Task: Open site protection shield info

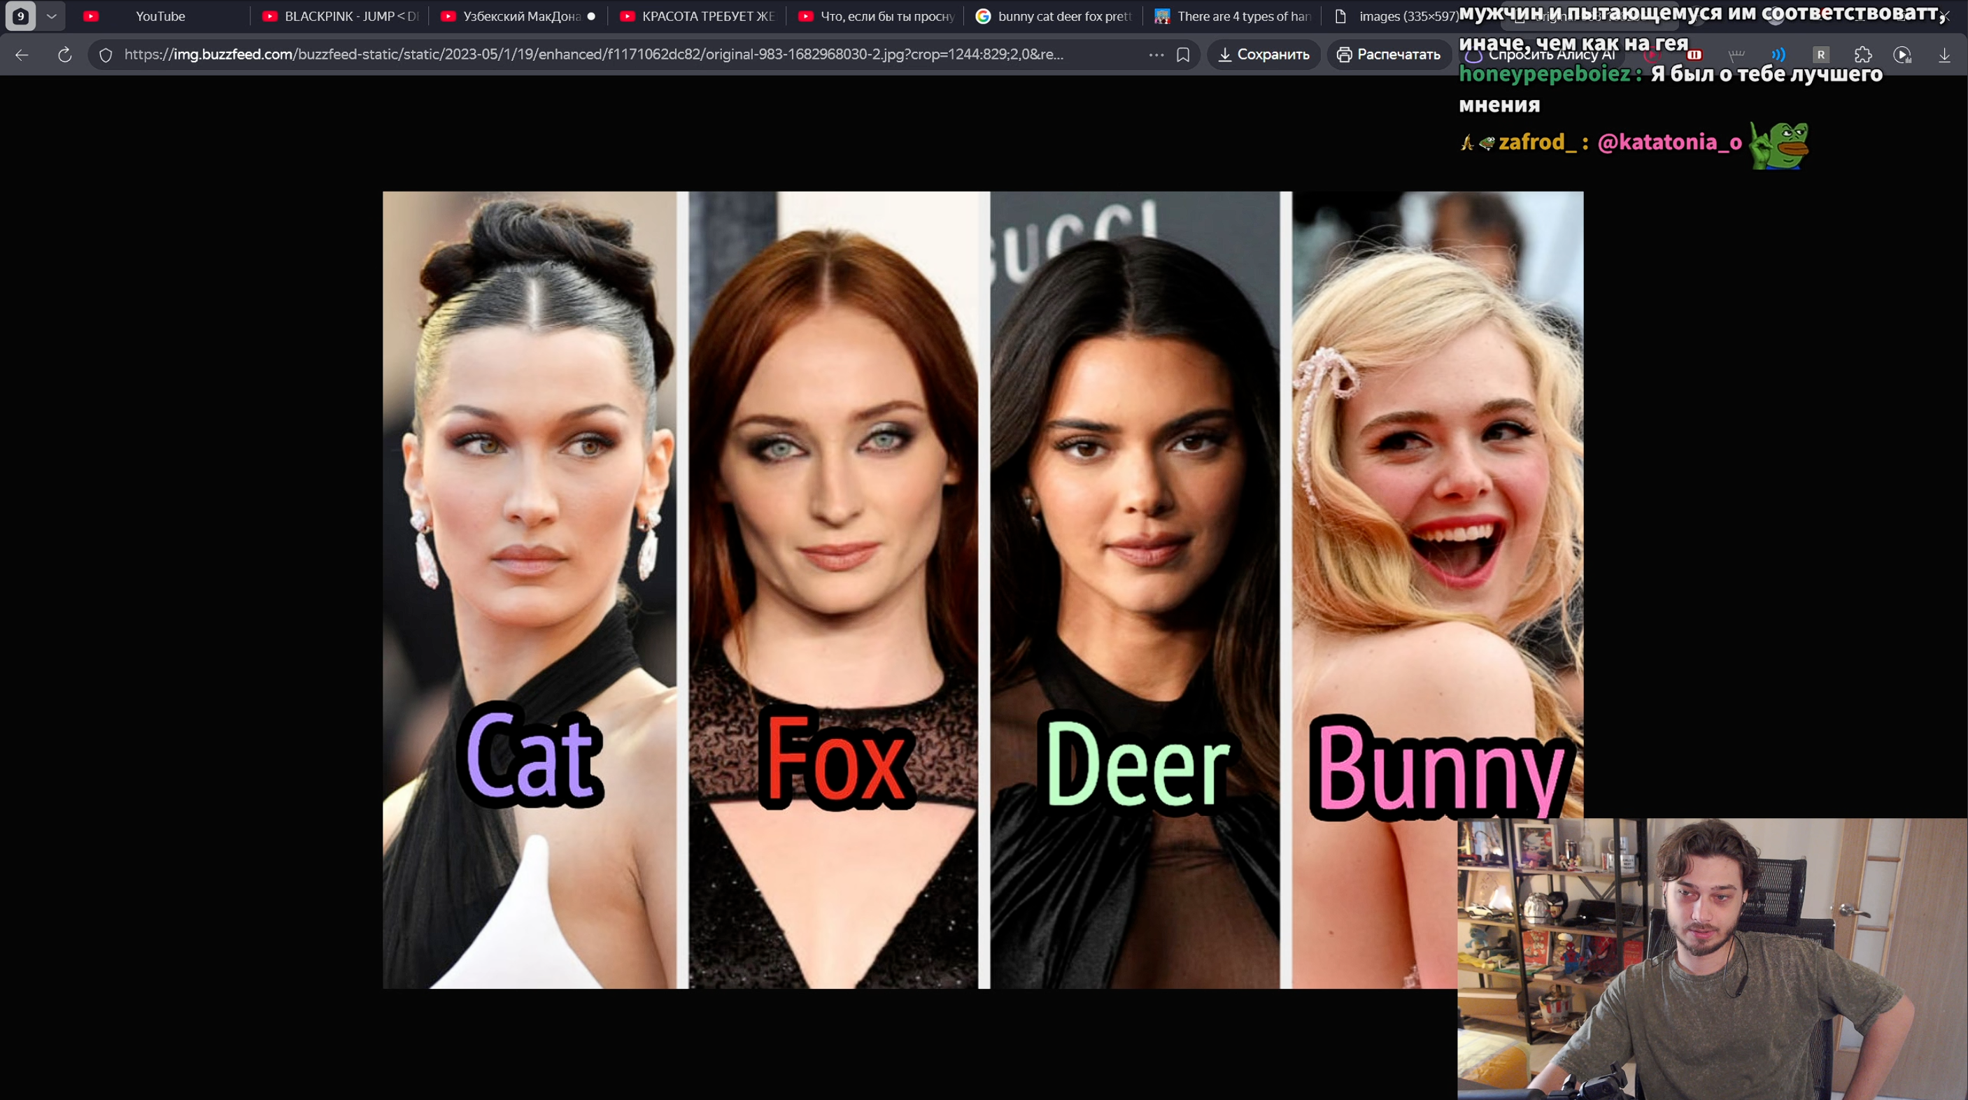Action: (x=106, y=55)
